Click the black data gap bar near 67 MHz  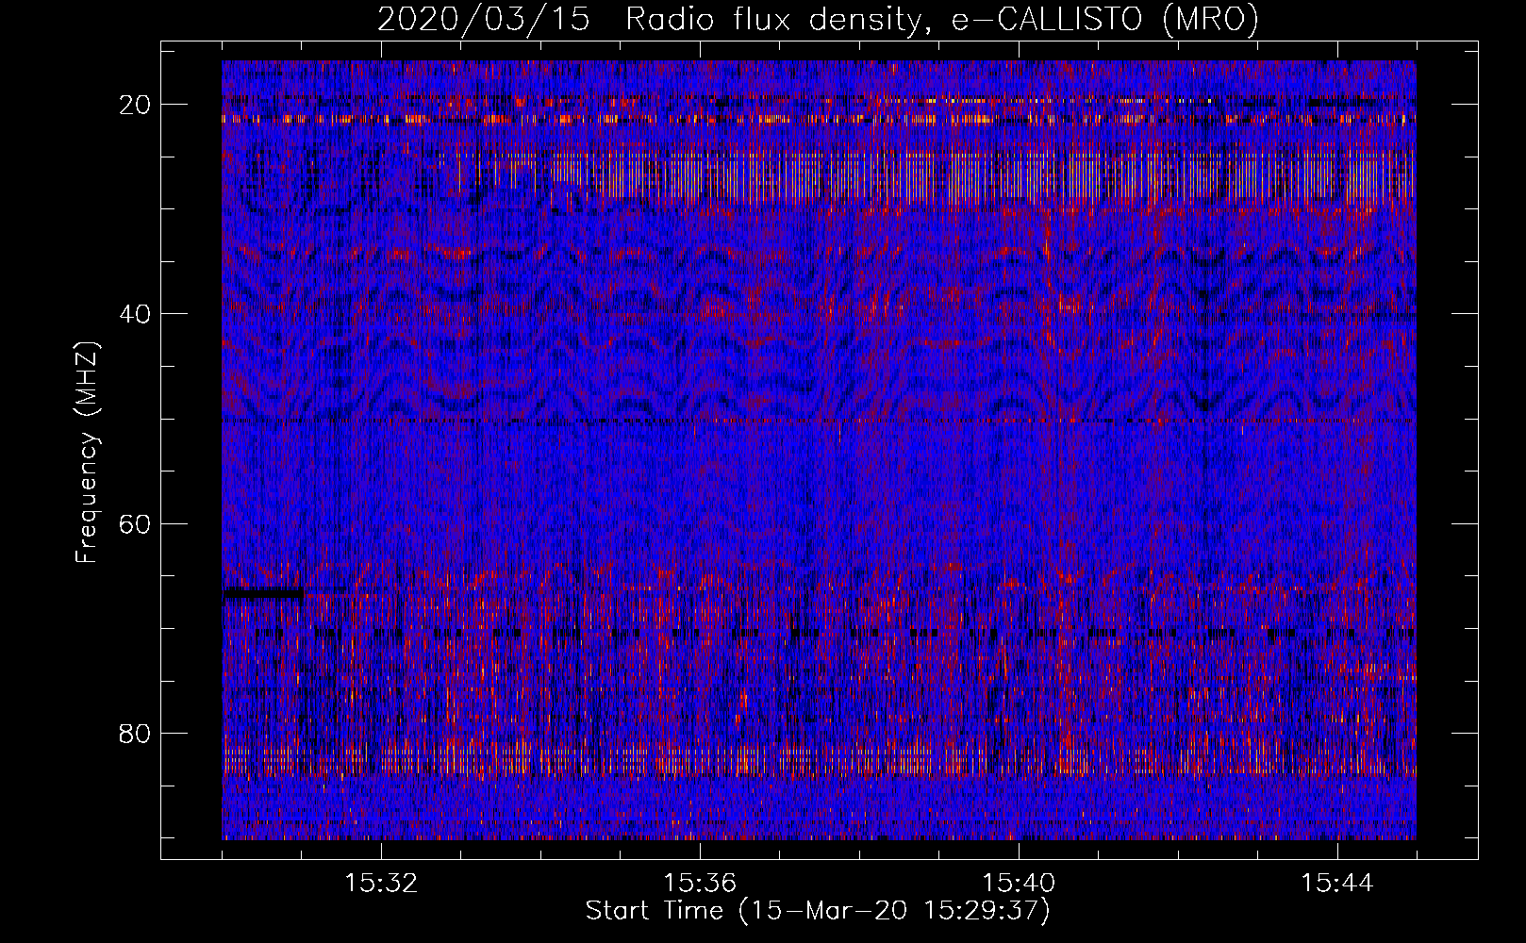click(263, 593)
